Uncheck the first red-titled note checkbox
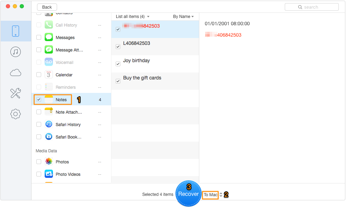This screenshot has width=346, height=210. pyautogui.click(x=118, y=29)
